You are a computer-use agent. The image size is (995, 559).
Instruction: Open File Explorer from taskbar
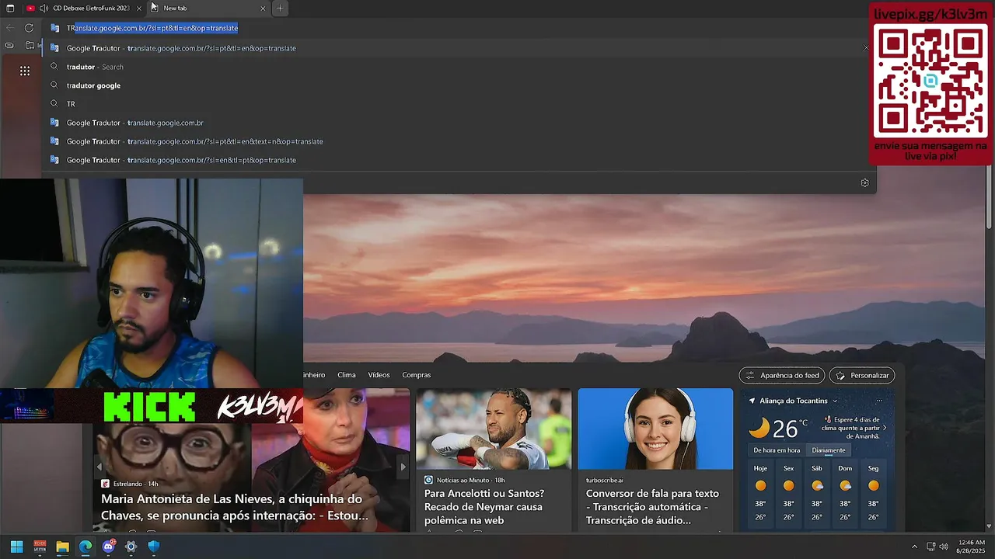62,547
